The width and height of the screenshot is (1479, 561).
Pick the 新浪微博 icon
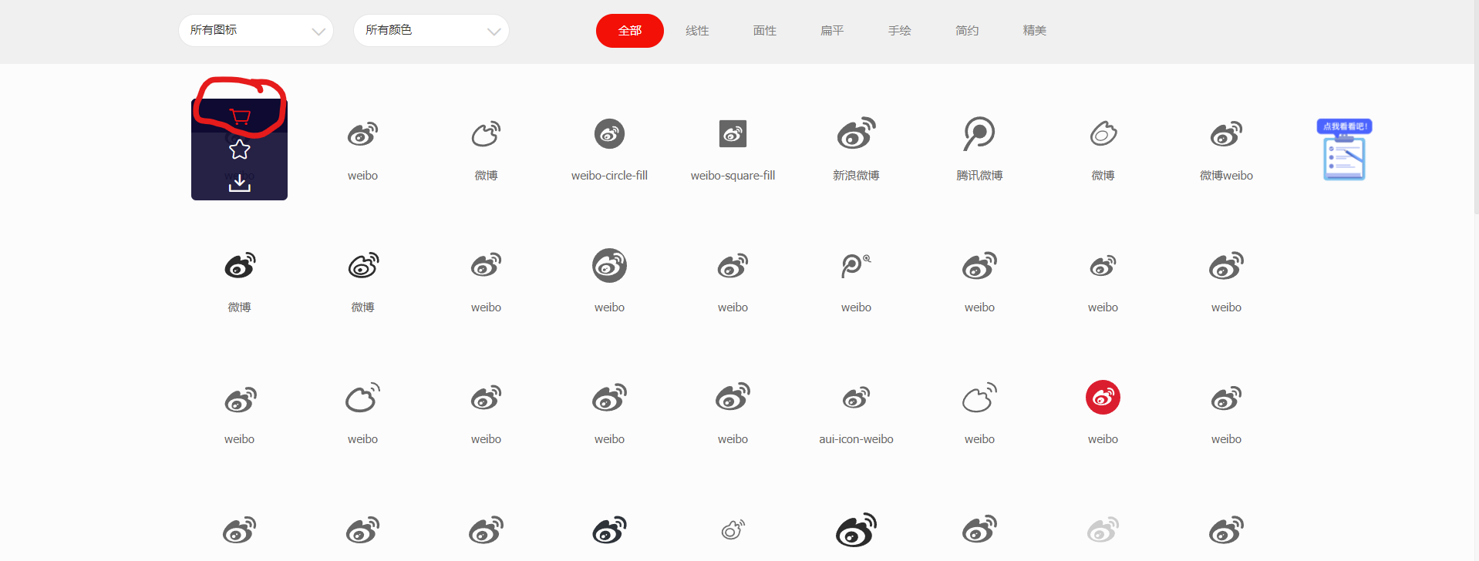pyautogui.click(x=856, y=134)
